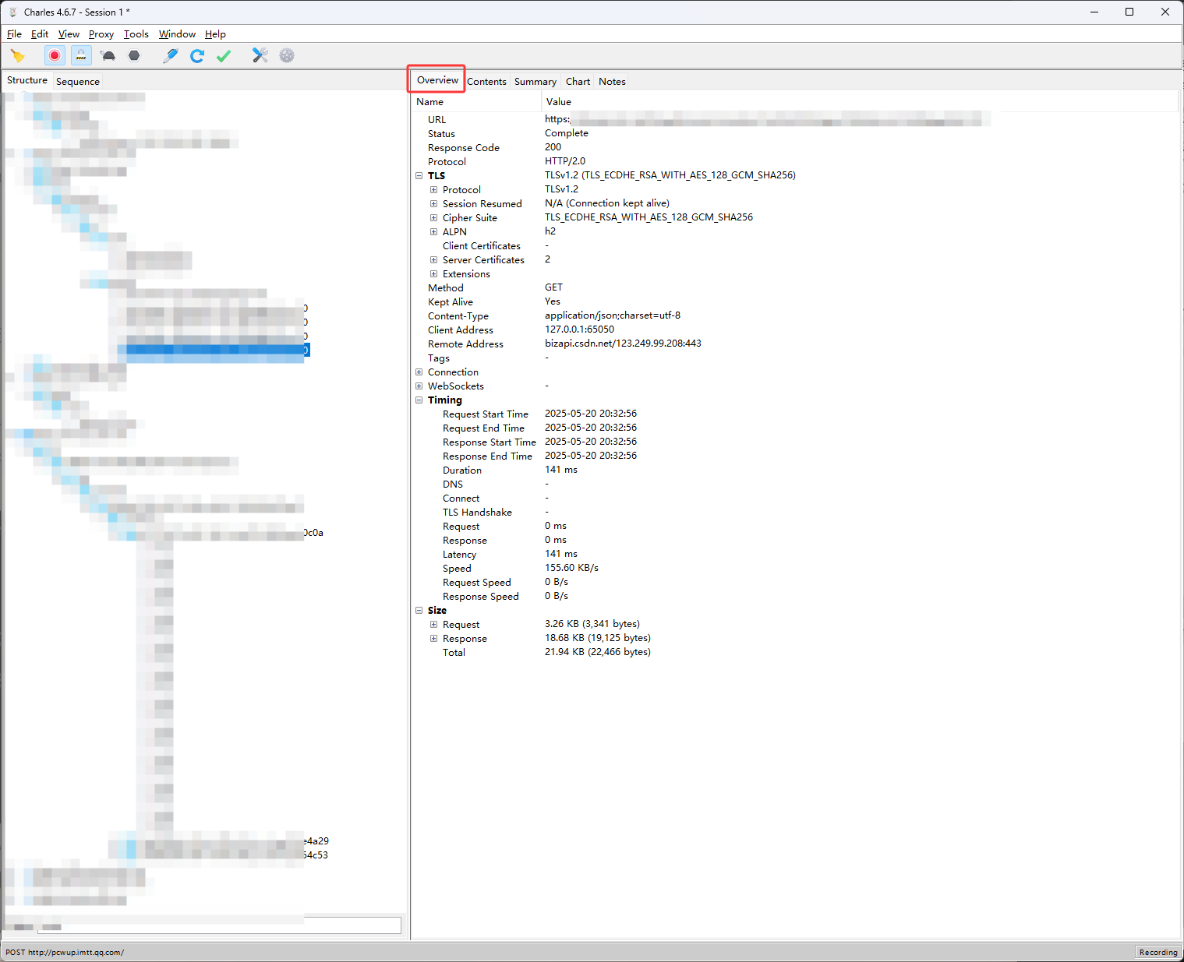Select the Client Address value 127.0.0.1:65050

click(579, 329)
